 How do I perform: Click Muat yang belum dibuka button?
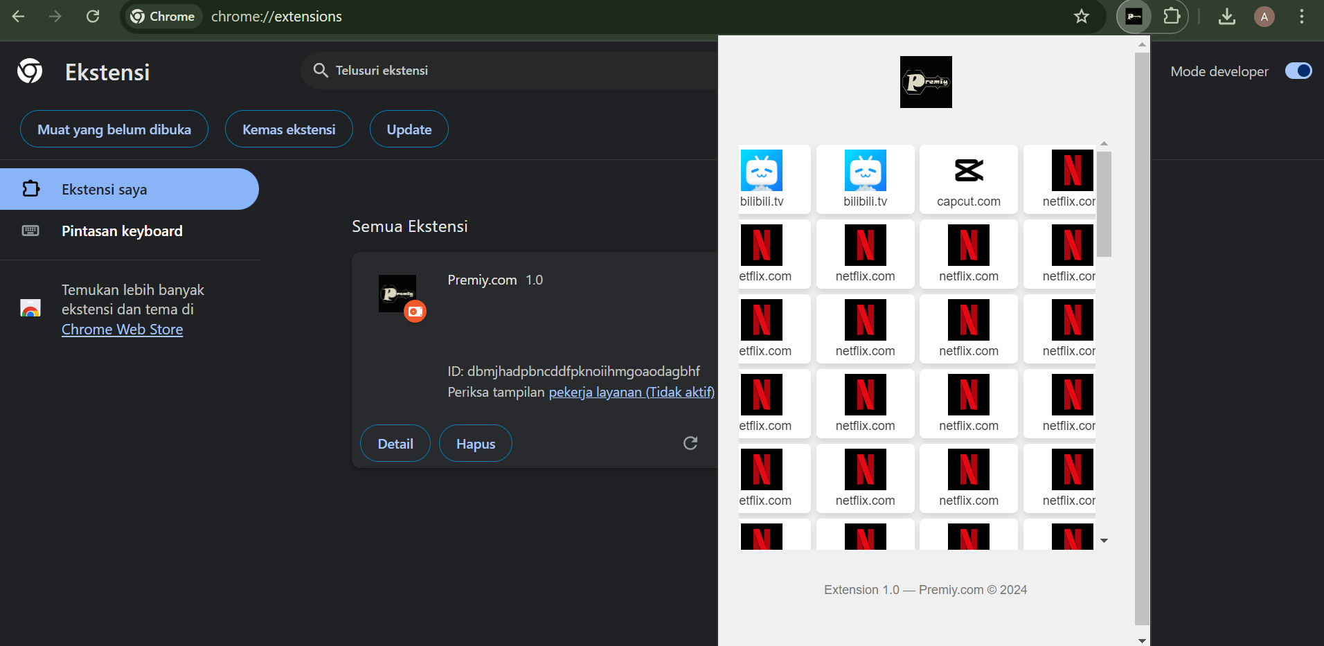114,129
